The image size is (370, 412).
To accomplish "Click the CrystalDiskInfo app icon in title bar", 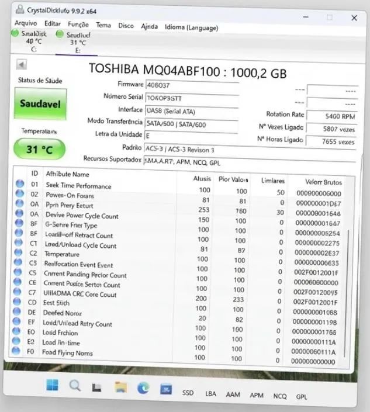I will tap(19, 10).
